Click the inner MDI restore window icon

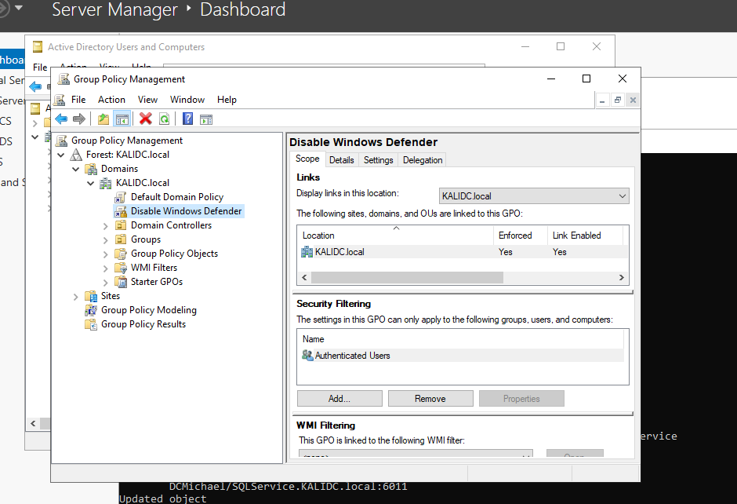coord(618,100)
